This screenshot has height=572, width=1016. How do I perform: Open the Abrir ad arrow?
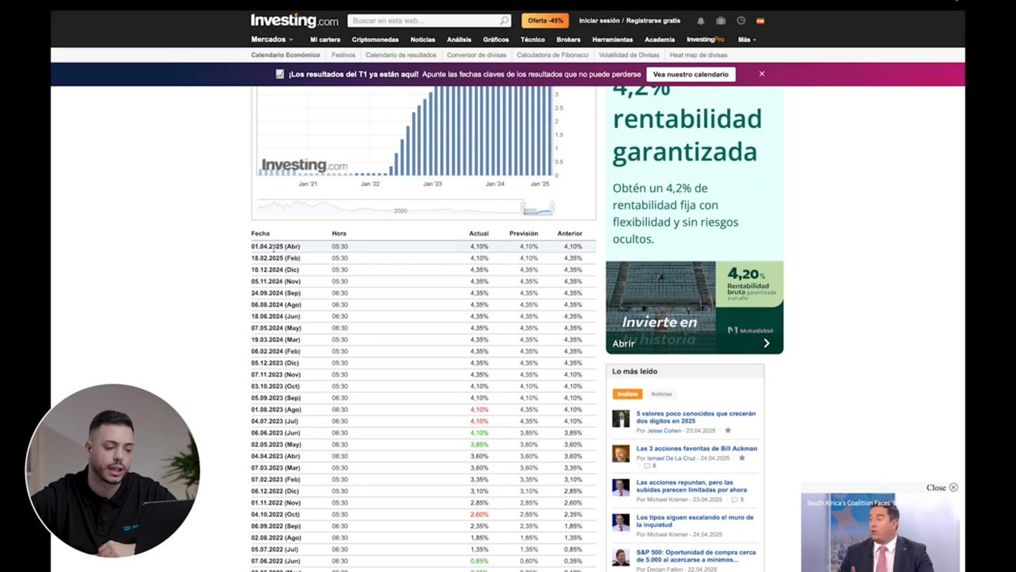click(766, 343)
